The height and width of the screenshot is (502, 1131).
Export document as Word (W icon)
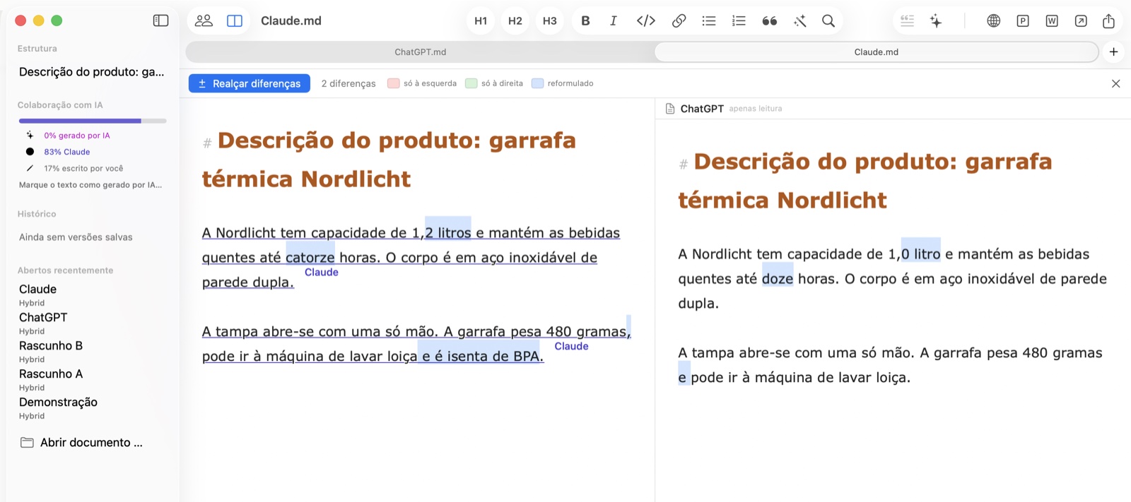[1052, 20]
